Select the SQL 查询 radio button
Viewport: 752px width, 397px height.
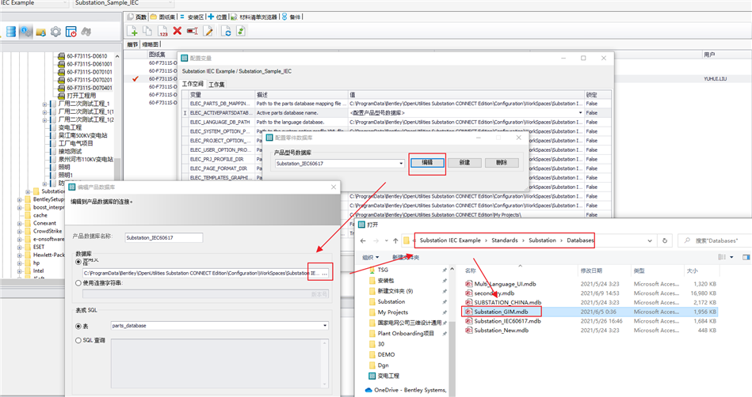pos(78,340)
